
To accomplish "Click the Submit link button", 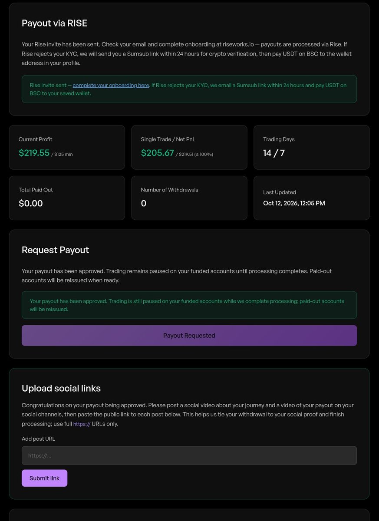I will pyautogui.click(x=44, y=478).
